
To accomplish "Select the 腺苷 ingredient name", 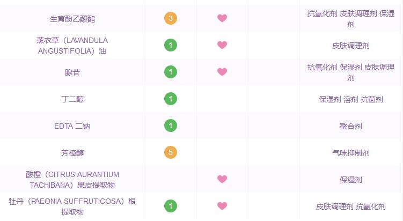I will tap(72, 72).
